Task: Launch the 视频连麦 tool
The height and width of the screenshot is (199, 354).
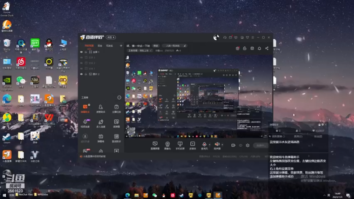Action: [x=85, y=123]
